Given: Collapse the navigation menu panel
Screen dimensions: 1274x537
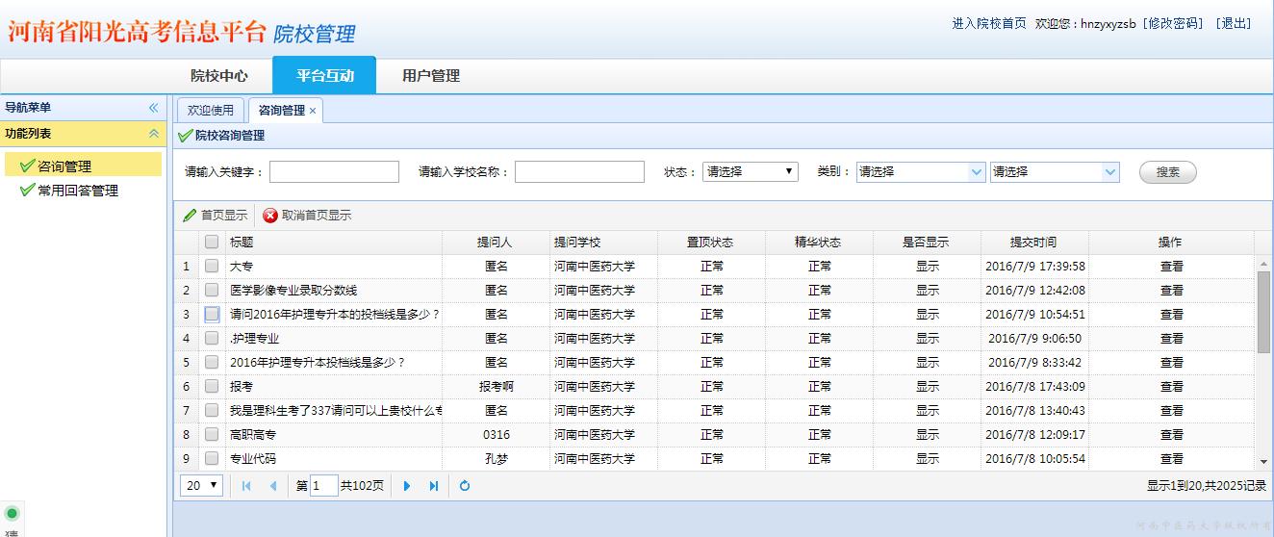Looking at the screenshot, I should pyautogui.click(x=153, y=108).
